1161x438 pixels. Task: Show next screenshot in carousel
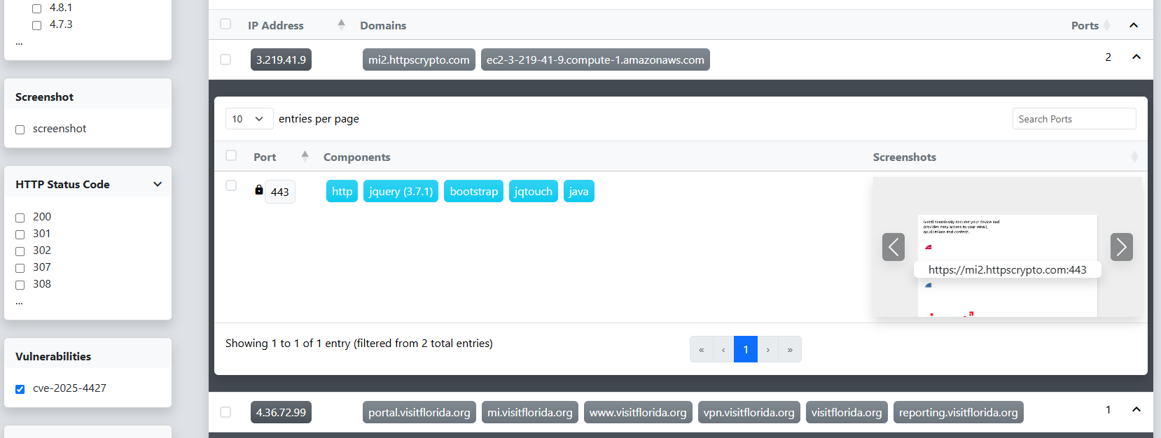pyautogui.click(x=1122, y=247)
